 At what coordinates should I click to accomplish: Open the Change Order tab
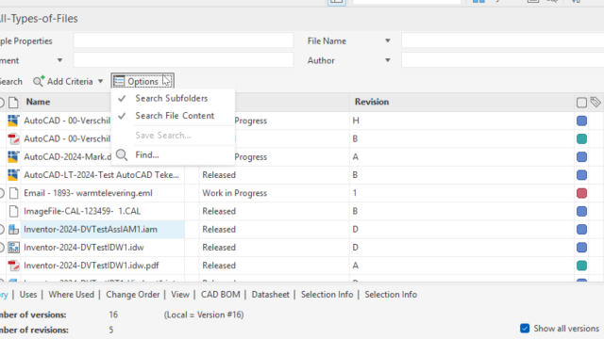[x=132, y=295]
